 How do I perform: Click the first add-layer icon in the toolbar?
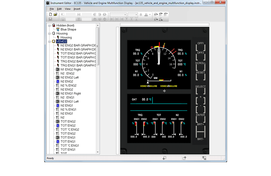click(x=156, y=14)
